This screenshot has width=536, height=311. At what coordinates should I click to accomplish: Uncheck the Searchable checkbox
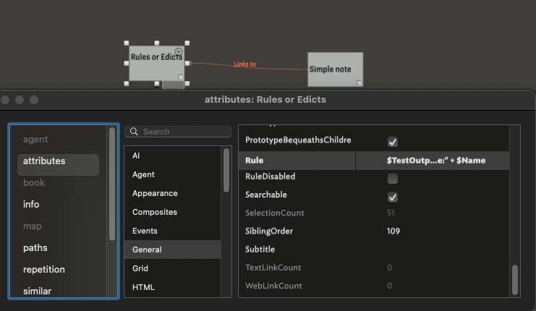393,197
